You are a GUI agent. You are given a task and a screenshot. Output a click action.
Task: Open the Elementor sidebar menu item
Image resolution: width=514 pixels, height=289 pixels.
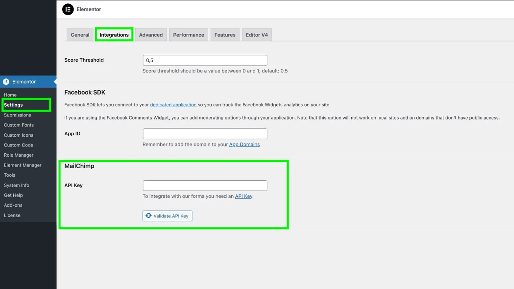(x=28, y=82)
